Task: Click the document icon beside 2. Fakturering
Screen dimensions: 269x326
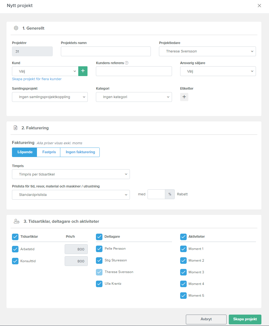Action: [x=15, y=128]
